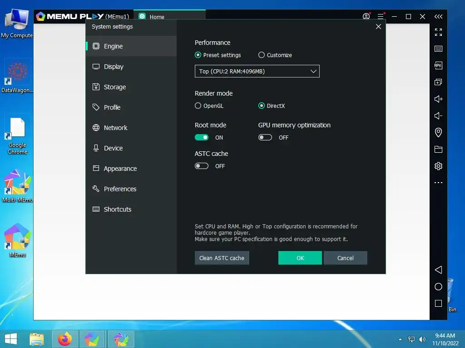
Task: Close the System settings dialog
Action: coord(378,27)
